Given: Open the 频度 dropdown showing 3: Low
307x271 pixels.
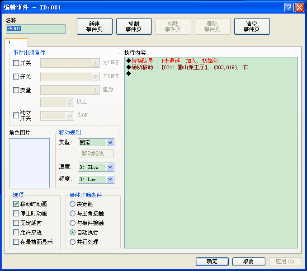Looking at the screenshot, I should pyautogui.click(x=96, y=179).
